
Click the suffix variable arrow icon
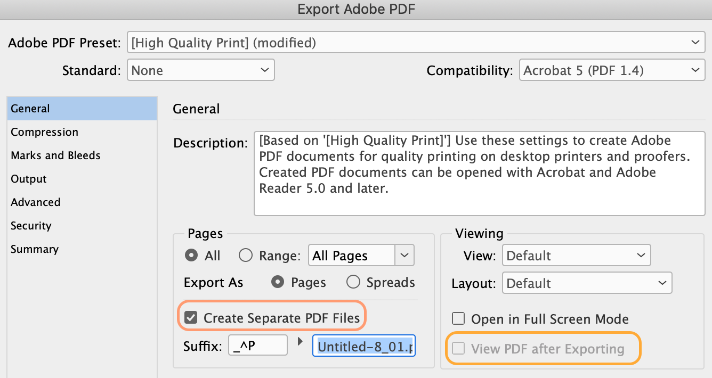pos(300,341)
